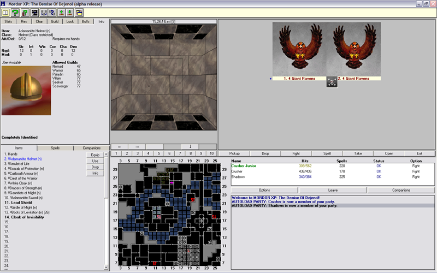437x273 pixels.
Task: Open the automap grid toolbar icon
Action: [35, 13]
